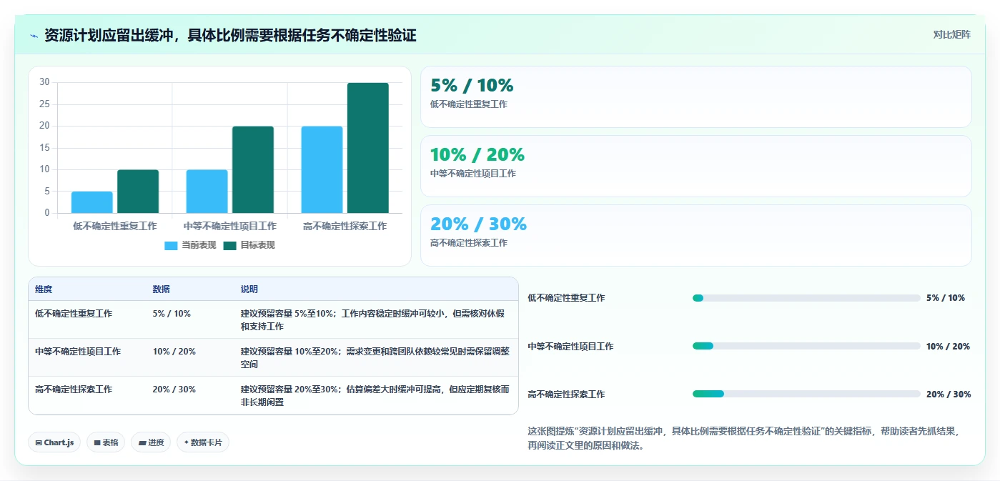Click the 5% / 10% data card

click(x=695, y=96)
